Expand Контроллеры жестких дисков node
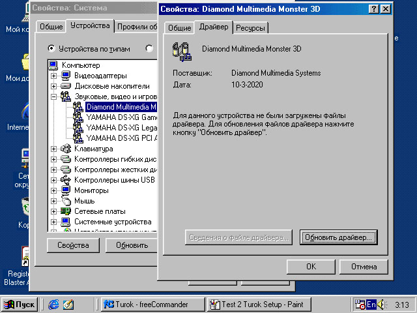The width and height of the screenshot is (417, 313). point(53,170)
